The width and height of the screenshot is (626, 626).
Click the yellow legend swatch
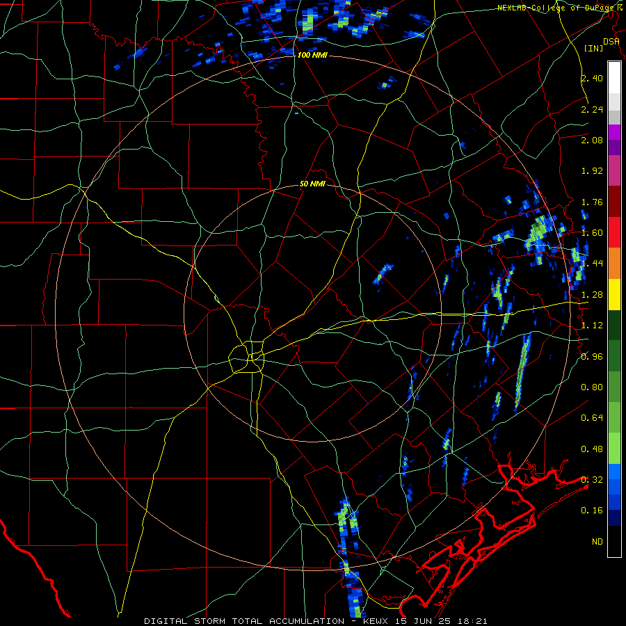point(614,294)
